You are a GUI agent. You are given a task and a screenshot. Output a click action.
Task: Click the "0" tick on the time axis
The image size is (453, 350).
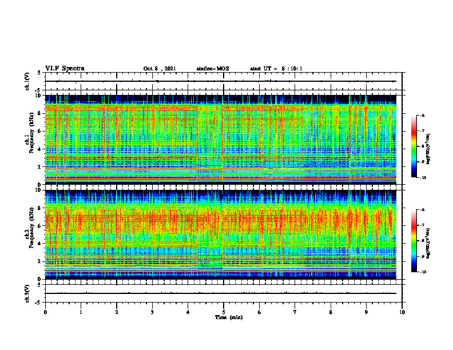tap(45, 312)
